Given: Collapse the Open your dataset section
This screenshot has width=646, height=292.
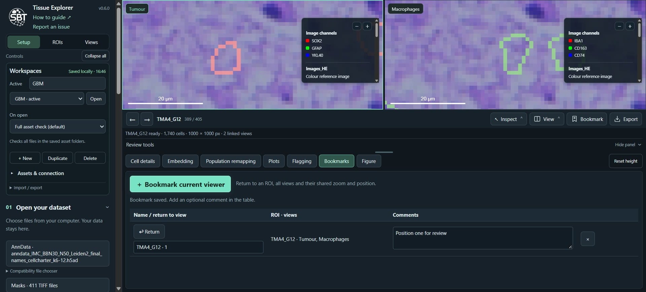Looking at the screenshot, I should click(107, 207).
